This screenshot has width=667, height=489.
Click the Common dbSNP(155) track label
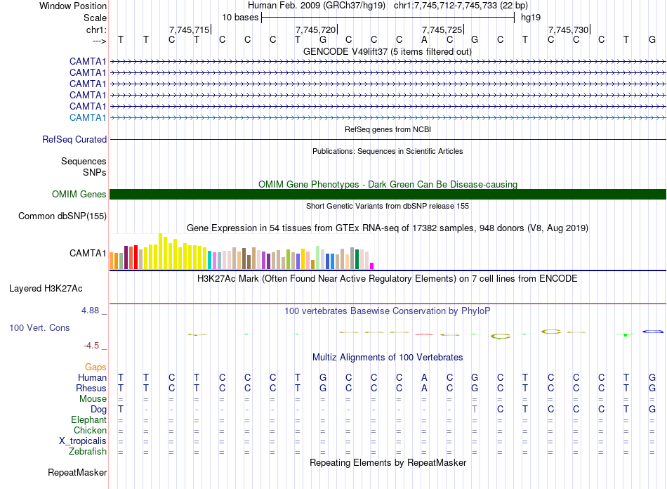click(x=62, y=216)
